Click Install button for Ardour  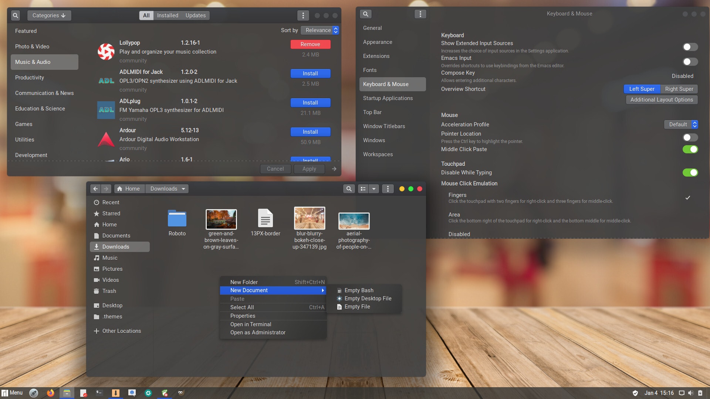point(310,132)
